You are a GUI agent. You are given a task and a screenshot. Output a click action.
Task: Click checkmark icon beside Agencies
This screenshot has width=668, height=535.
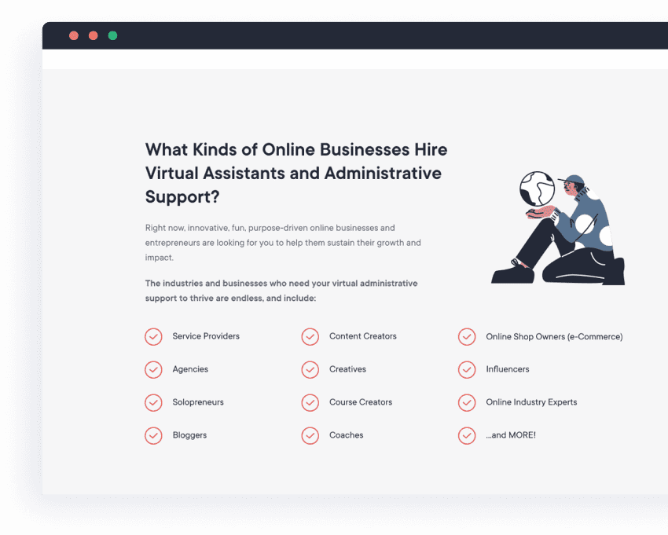coord(153,370)
